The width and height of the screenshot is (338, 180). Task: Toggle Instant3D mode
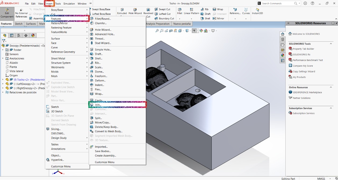[x=257, y=11]
